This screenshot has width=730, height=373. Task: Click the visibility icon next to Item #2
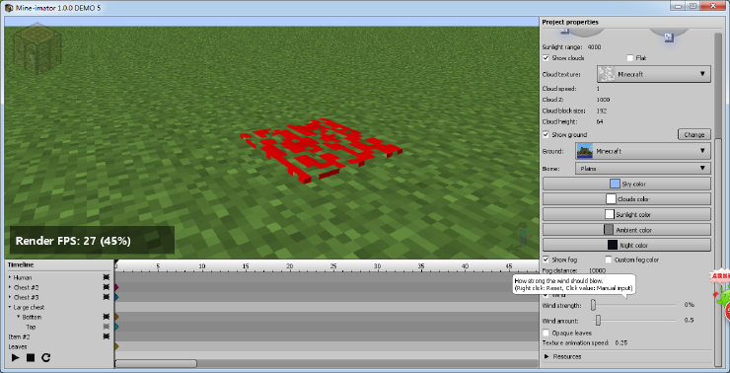point(107,336)
